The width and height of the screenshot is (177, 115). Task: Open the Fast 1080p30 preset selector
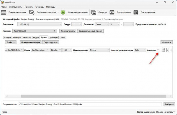coord(35,31)
